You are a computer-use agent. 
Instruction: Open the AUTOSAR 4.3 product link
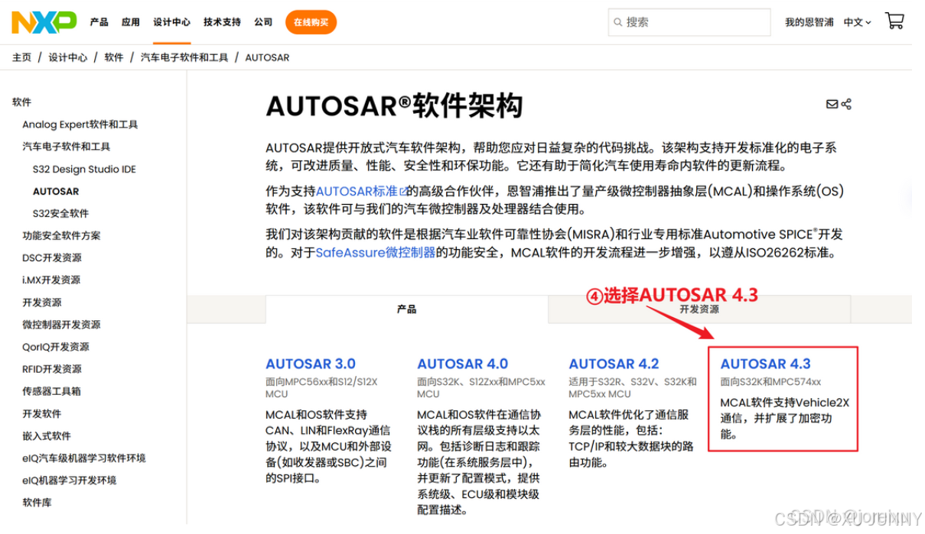765,364
